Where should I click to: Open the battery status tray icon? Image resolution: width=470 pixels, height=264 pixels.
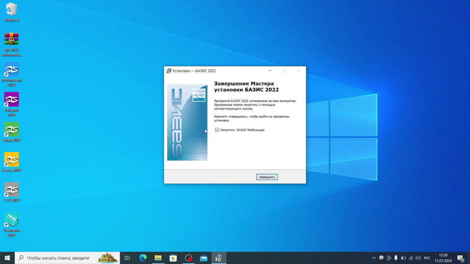(403, 258)
